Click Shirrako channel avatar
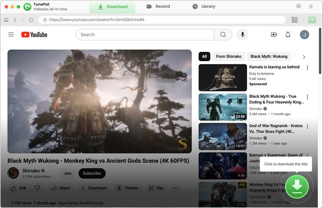This screenshot has height=208, width=323. coord(13,173)
